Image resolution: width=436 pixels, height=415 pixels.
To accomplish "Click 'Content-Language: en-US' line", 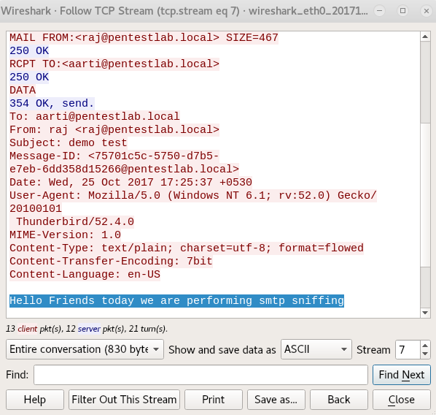I will click(x=85, y=274).
